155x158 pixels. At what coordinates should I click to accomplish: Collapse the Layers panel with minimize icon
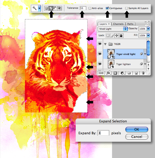click(145, 22)
